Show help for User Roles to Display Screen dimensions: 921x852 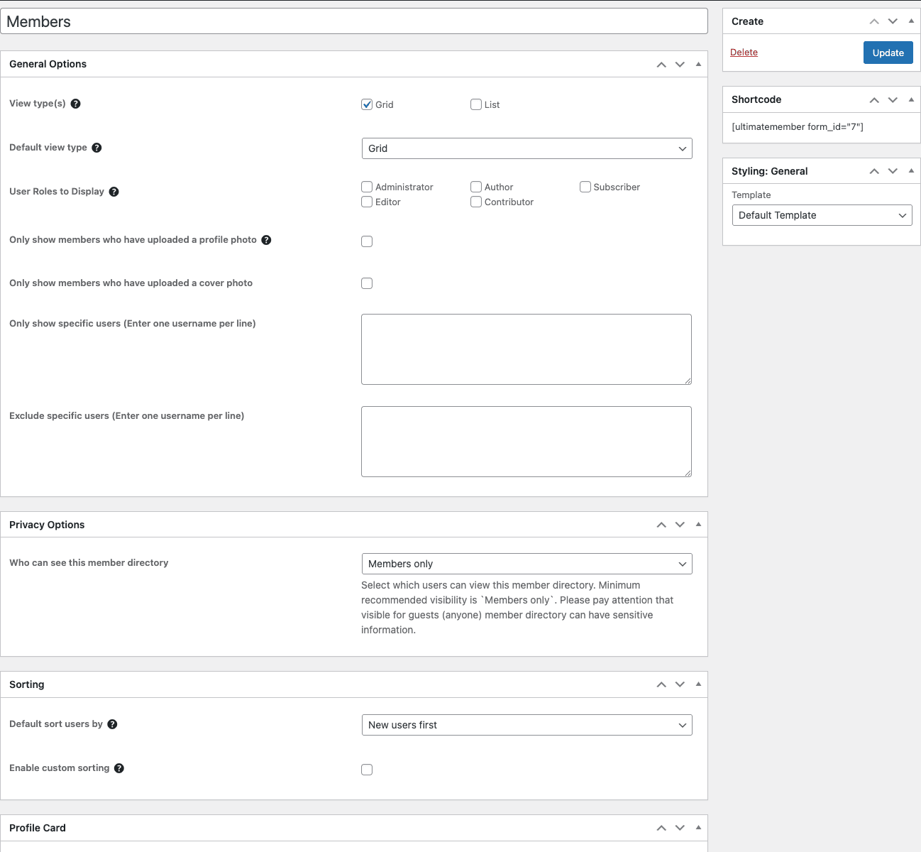tap(114, 192)
